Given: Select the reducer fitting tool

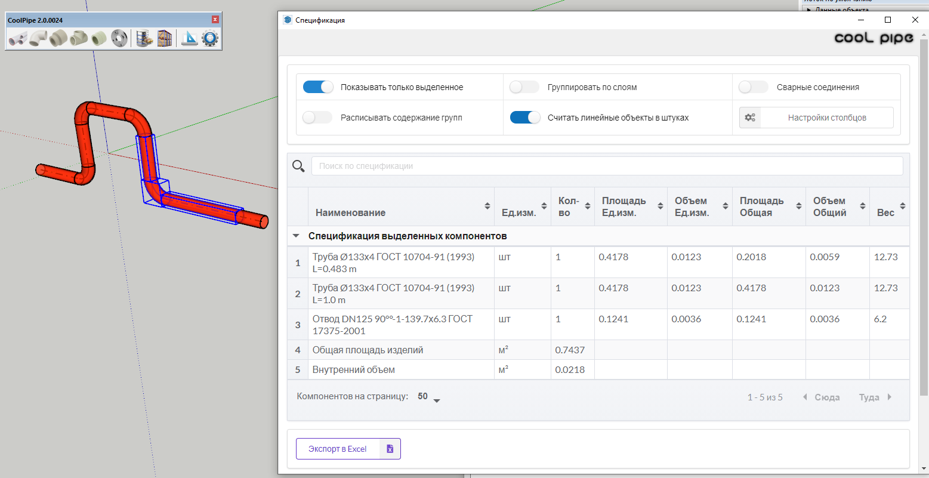Looking at the screenshot, I should pyautogui.click(x=58, y=39).
